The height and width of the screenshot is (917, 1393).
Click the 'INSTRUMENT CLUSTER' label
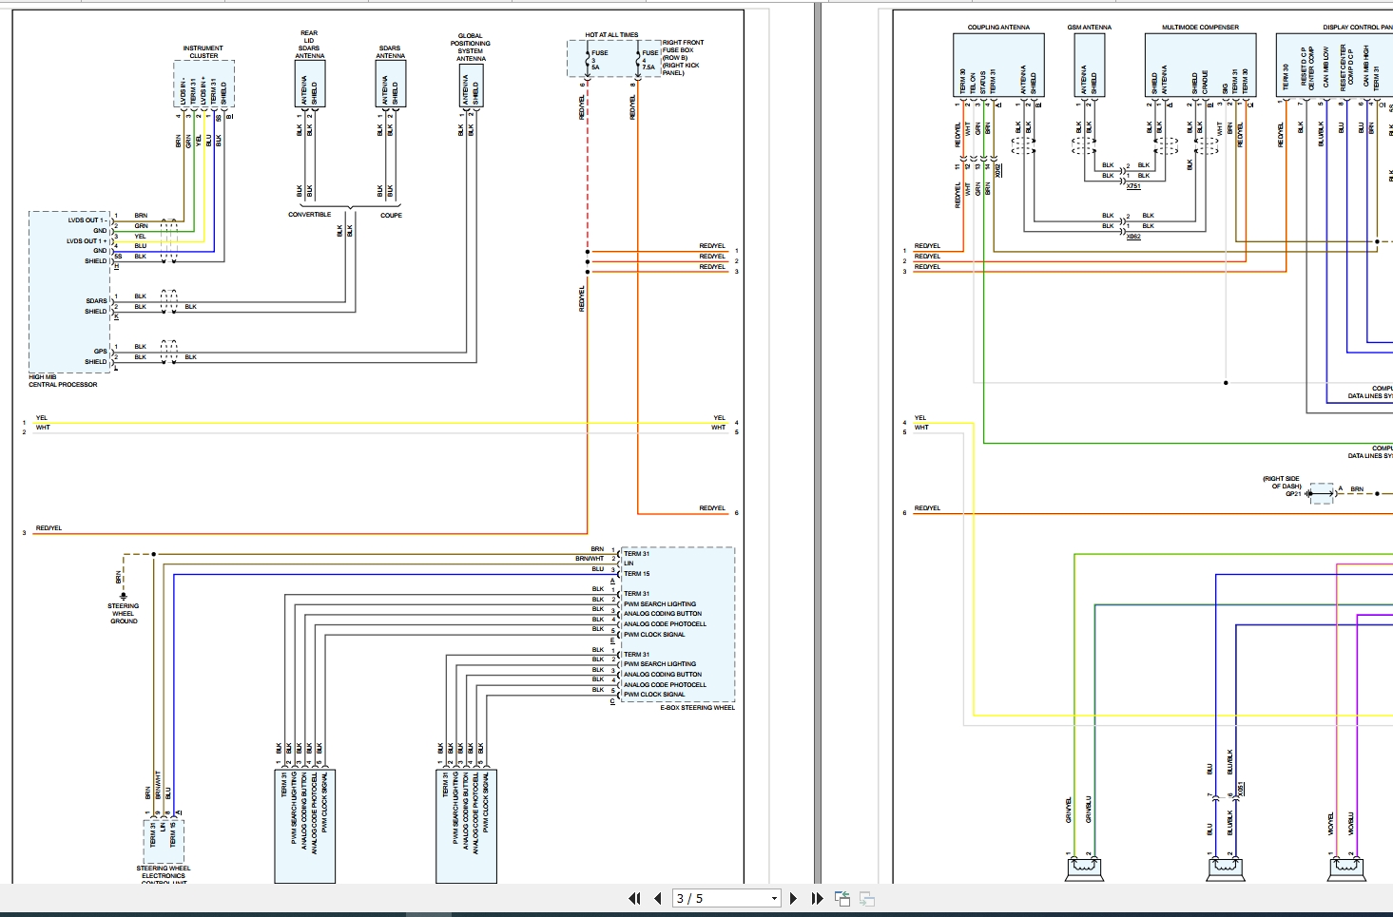coord(203,51)
